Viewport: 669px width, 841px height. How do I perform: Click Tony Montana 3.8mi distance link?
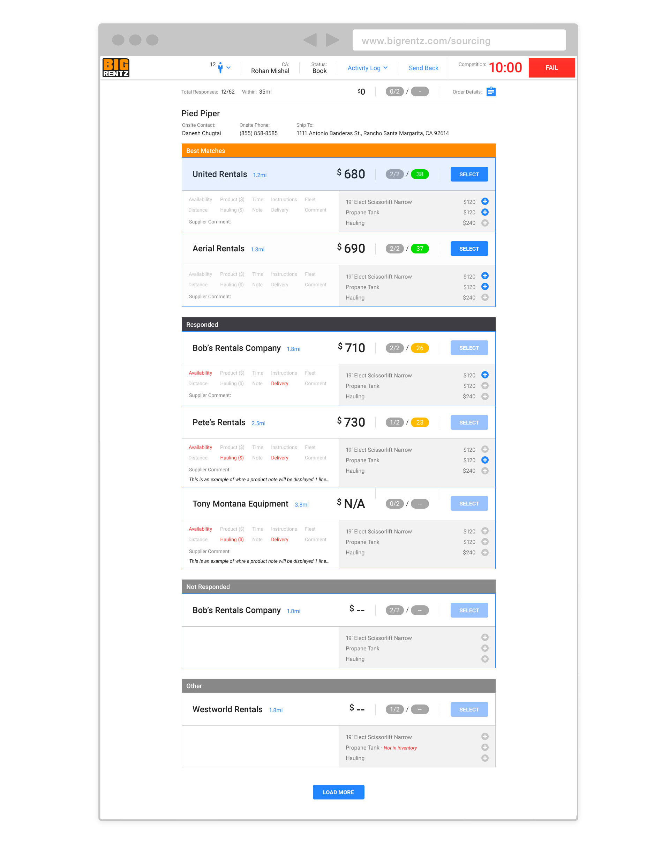302,505
